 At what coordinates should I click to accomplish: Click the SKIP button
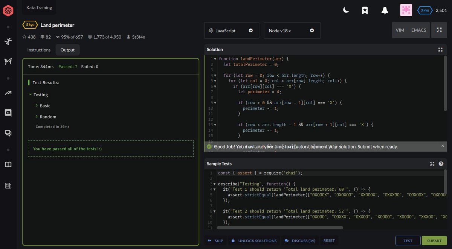point(215,241)
